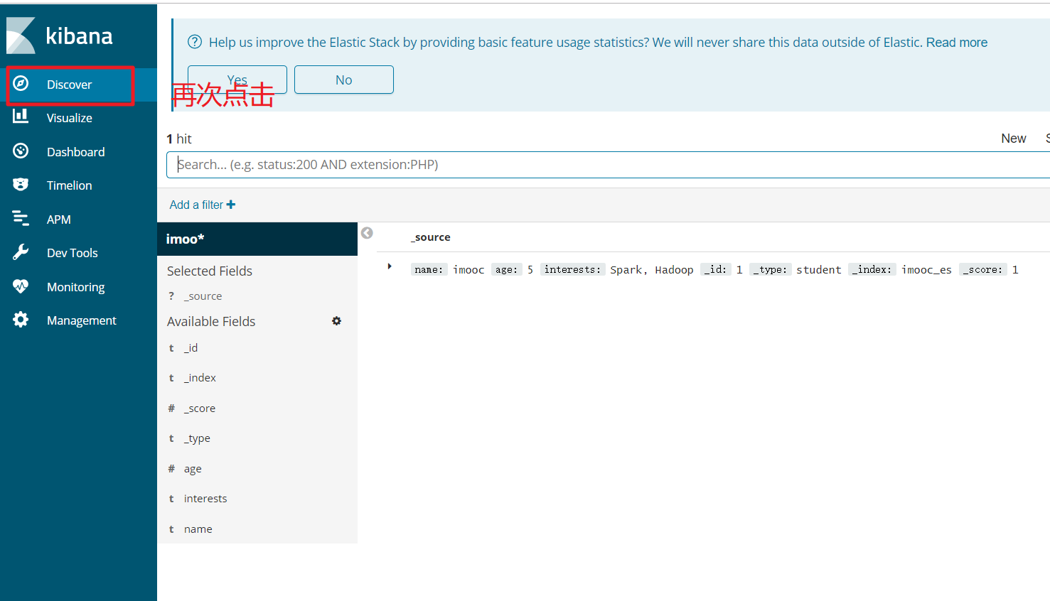
Task: Click plus icon next to Add a filter
Action: [x=231, y=205]
